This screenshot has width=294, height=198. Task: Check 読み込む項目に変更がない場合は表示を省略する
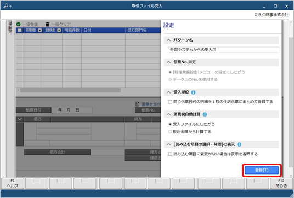(x=170, y=154)
